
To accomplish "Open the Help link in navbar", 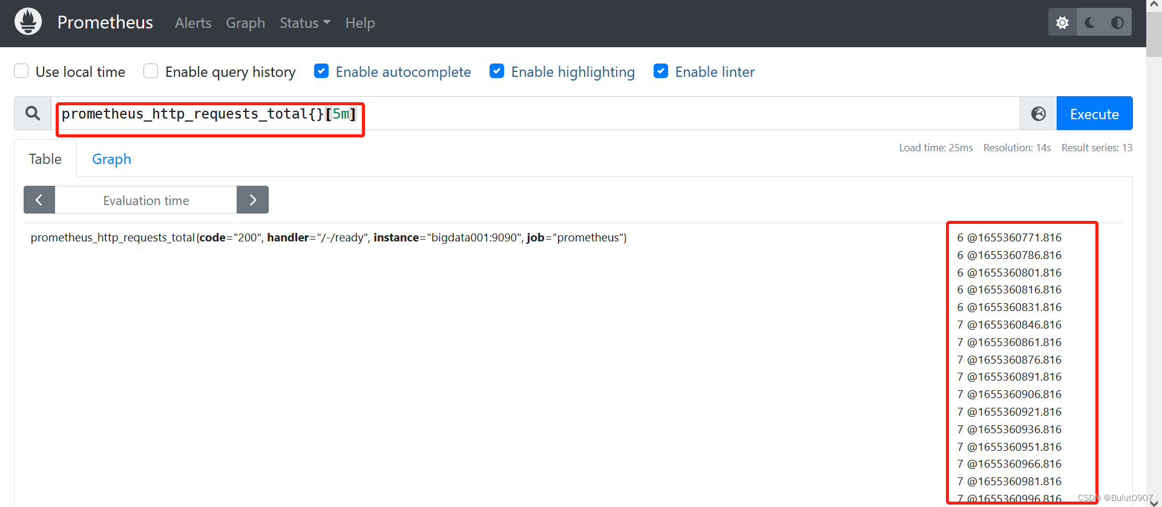I will point(360,23).
